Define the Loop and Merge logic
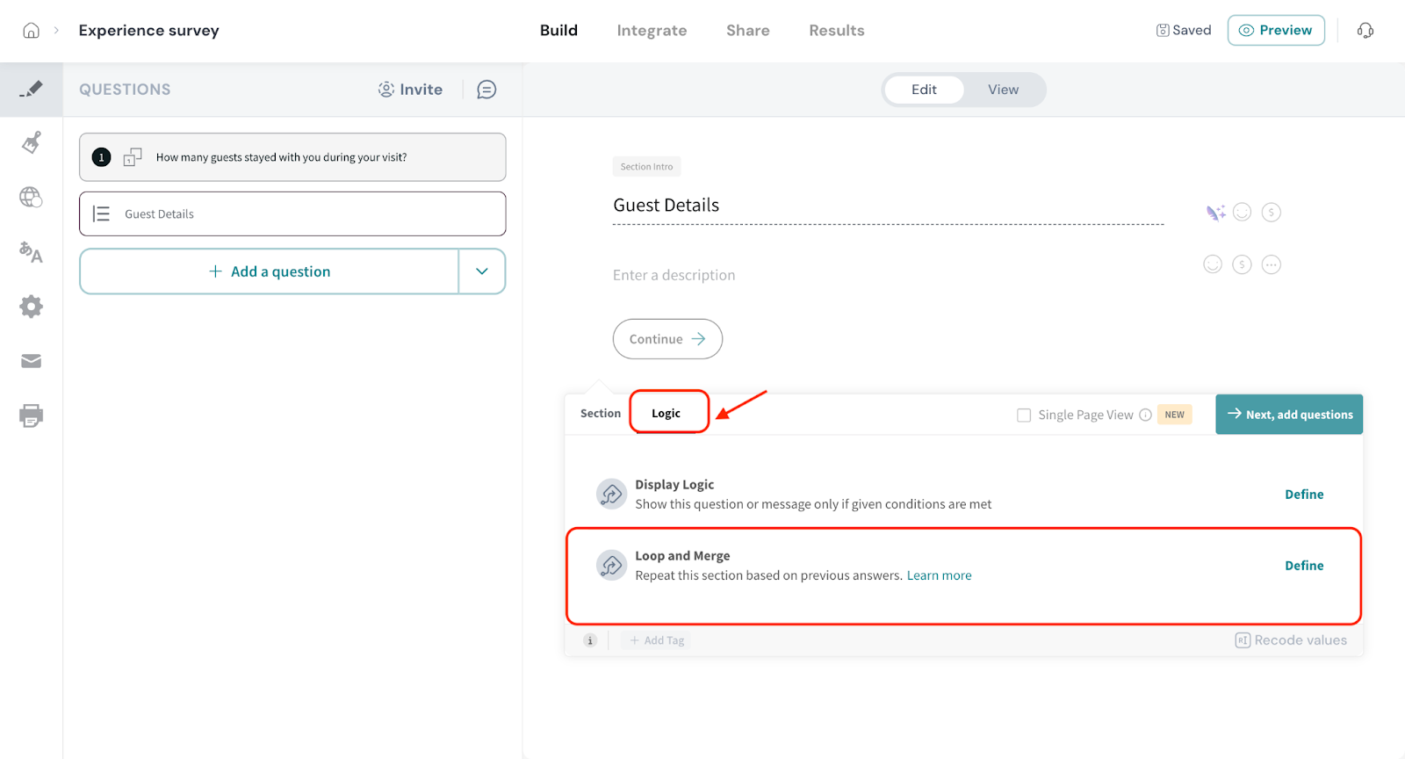 point(1304,566)
